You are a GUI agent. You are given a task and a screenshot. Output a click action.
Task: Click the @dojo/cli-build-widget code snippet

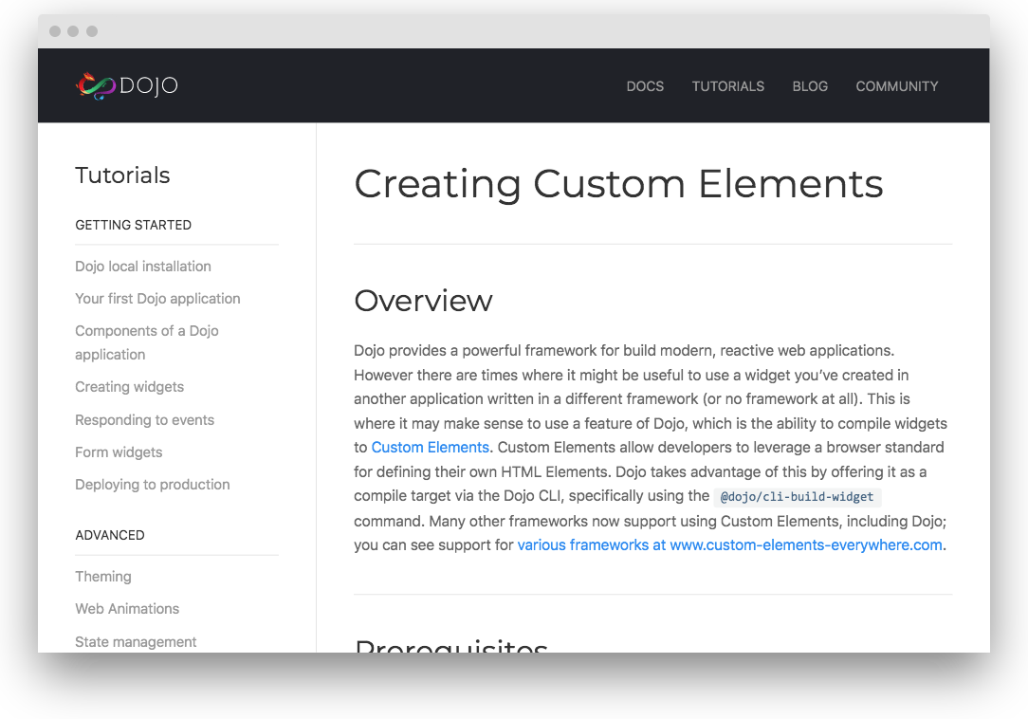point(798,497)
